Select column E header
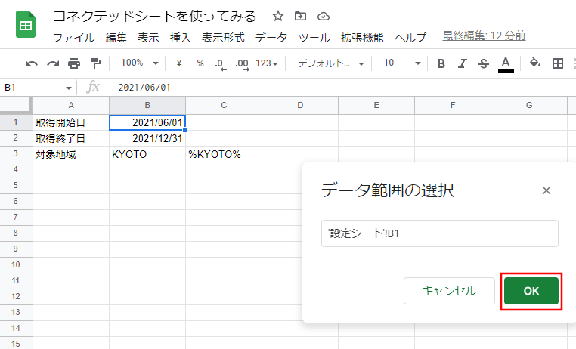Screen dimensions: 576x349 click(376, 105)
